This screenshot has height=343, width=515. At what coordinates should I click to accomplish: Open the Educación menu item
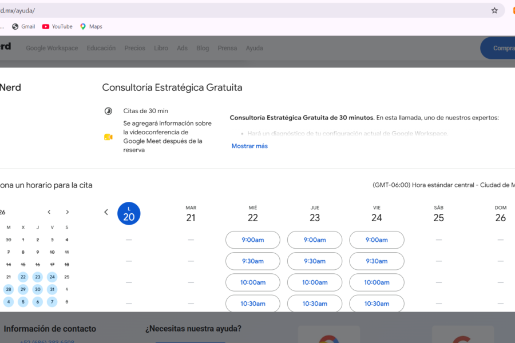coord(101,48)
